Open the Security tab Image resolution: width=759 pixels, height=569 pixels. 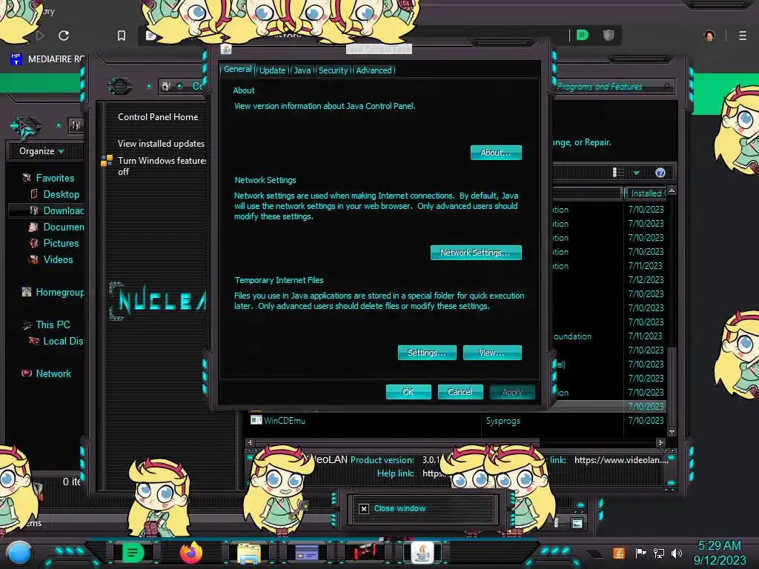[333, 70]
